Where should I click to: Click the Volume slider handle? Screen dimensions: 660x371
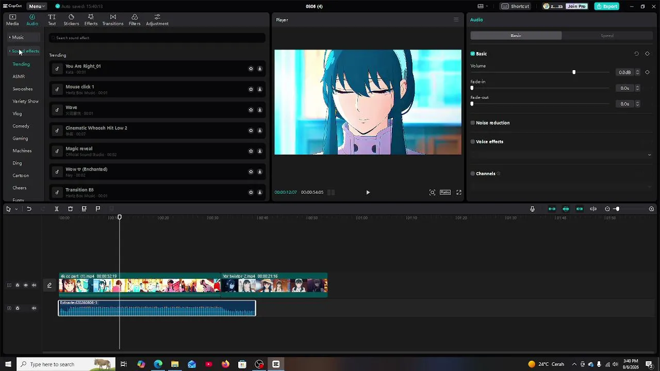click(574, 72)
